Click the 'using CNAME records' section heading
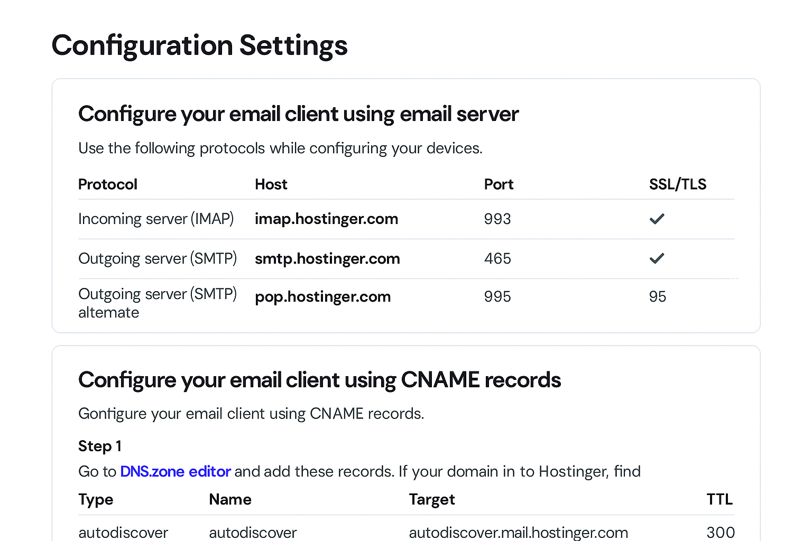The width and height of the screenshot is (812, 541). 320,380
